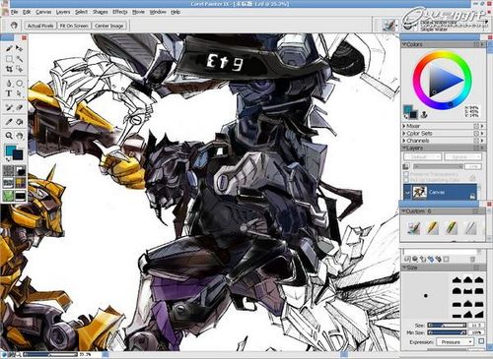Click the layer trash can icon
493x359 pixels.
tap(472, 259)
